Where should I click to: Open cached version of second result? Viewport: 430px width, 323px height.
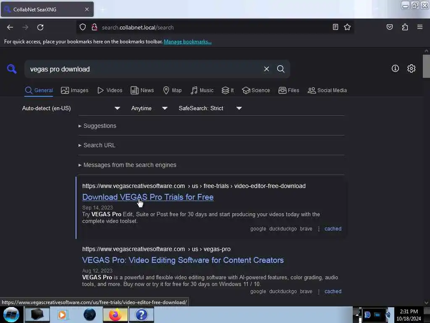point(333,291)
